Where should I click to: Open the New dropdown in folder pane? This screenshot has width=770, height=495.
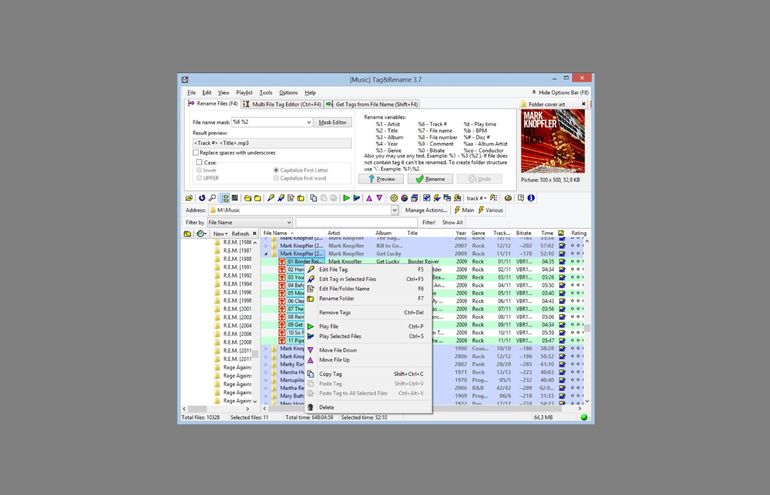pyautogui.click(x=220, y=234)
